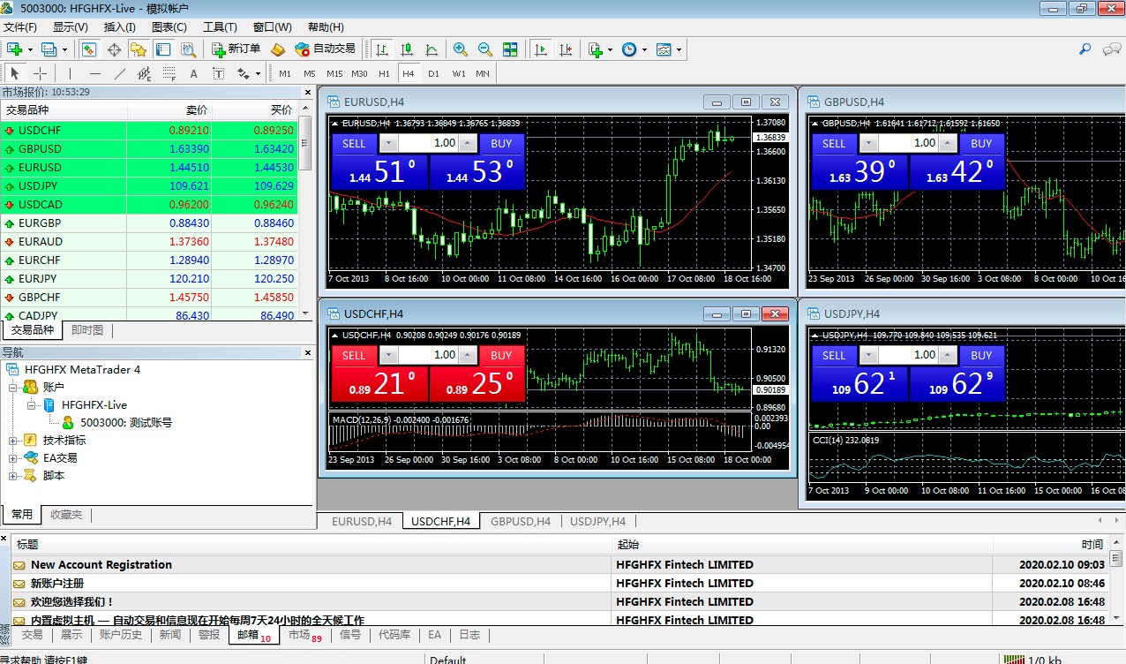The height and width of the screenshot is (664, 1126).
Task: Open the 图表(C) menu
Action: pos(169,27)
